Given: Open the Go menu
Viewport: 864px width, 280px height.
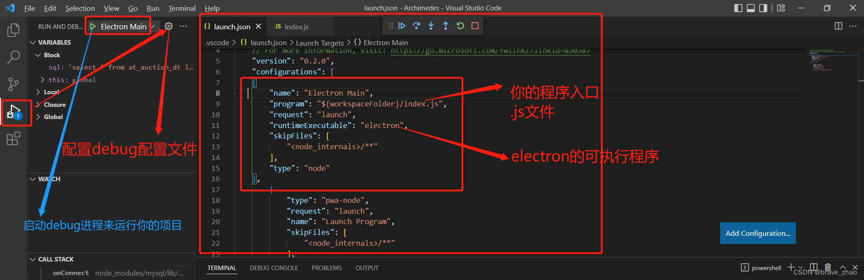Looking at the screenshot, I should pyautogui.click(x=133, y=8).
